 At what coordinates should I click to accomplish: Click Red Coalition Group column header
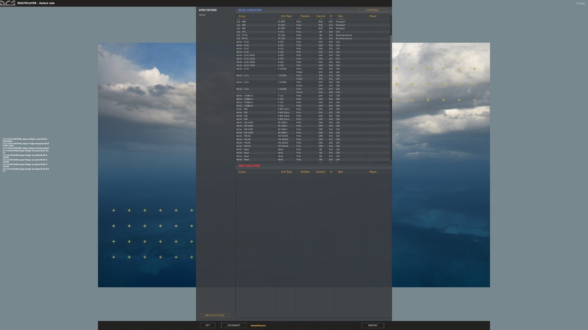(x=242, y=171)
